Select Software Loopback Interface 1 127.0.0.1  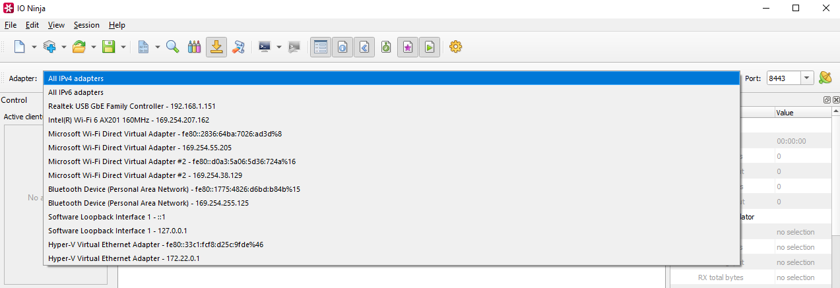(391, 231)
